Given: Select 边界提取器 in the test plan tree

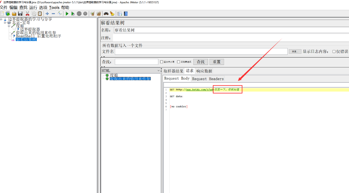Looking at the screenshot, I should click(x=30, y=29).
